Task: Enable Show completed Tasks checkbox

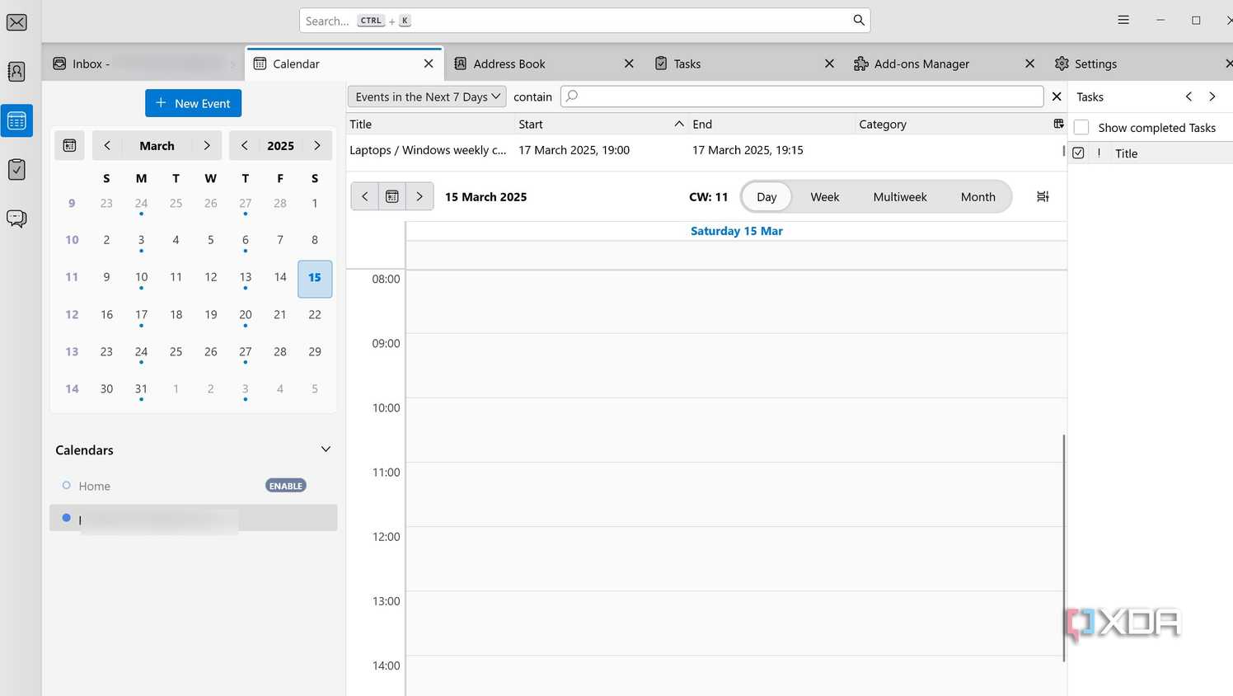Action: click(1081, 128)
